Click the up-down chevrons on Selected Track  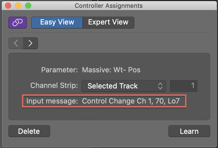(x=160, y=86)
